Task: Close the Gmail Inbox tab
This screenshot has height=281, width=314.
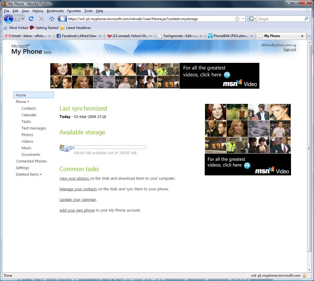Action: pyautogui.click(x=49, y=36)
